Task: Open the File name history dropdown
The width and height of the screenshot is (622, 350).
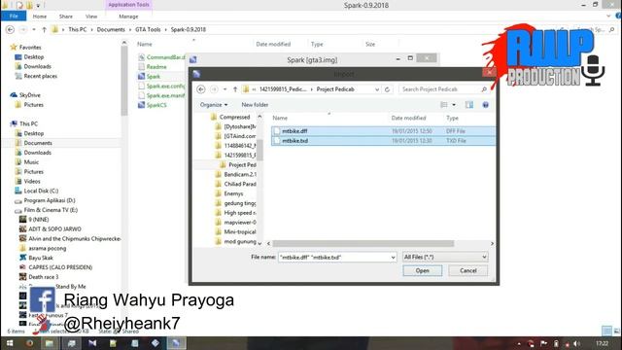Action: [x=393, y=257]
